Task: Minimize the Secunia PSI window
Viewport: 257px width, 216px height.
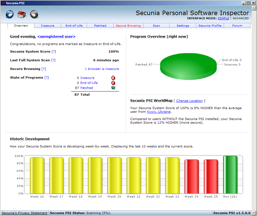Action: click(244, 3)
